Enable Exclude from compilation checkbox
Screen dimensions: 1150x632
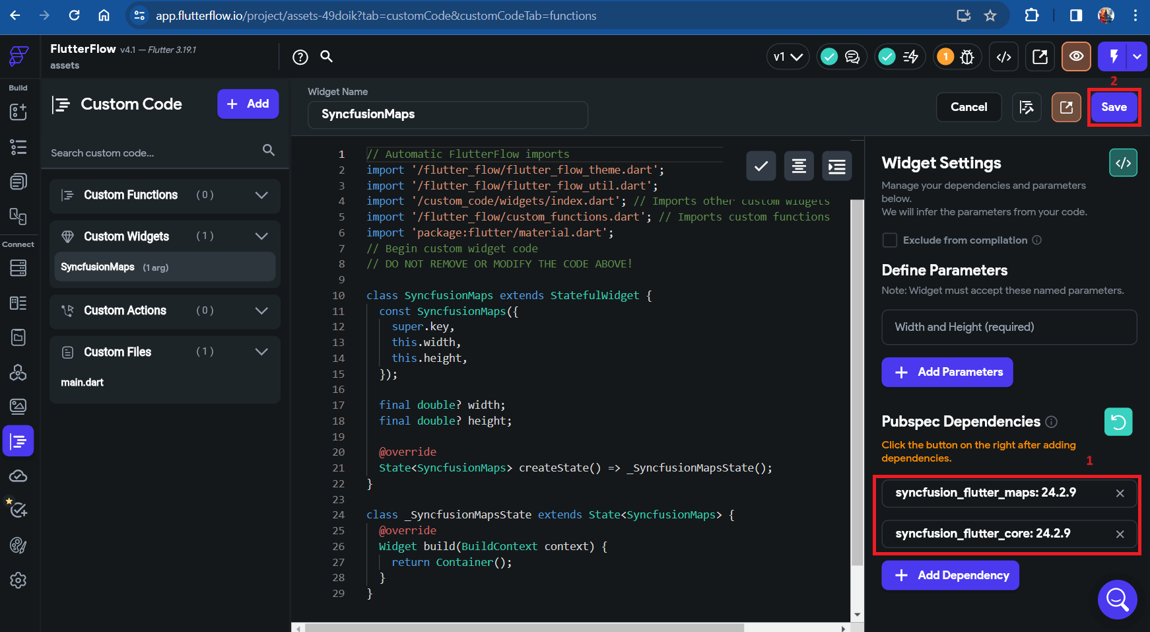point(890,240)
